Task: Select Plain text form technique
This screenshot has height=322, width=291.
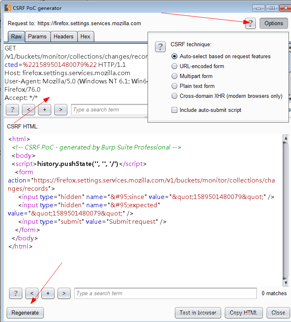Action: (x=193, y=86)
